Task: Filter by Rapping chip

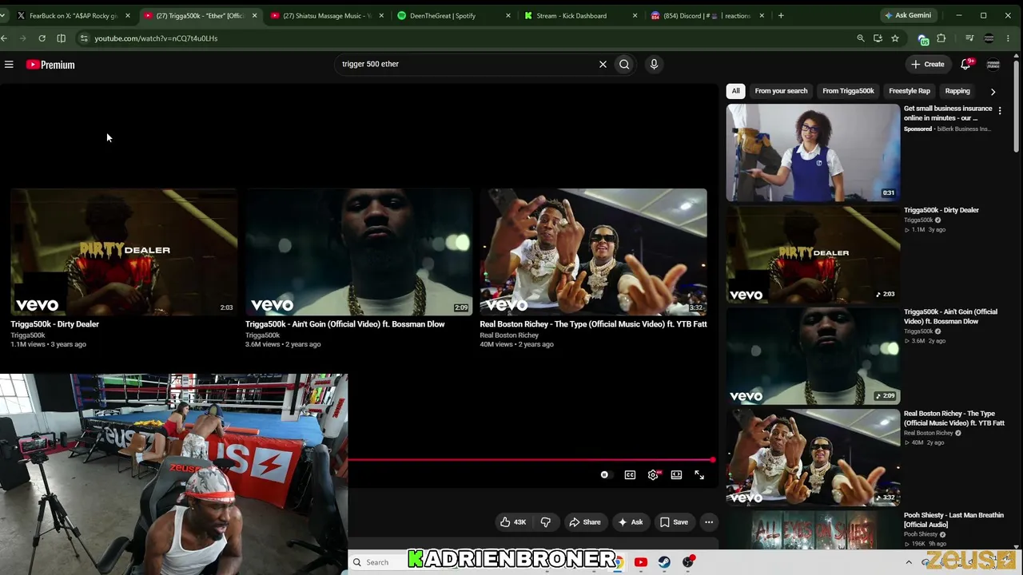Action: pyautogui.click(x=957, y=91)
